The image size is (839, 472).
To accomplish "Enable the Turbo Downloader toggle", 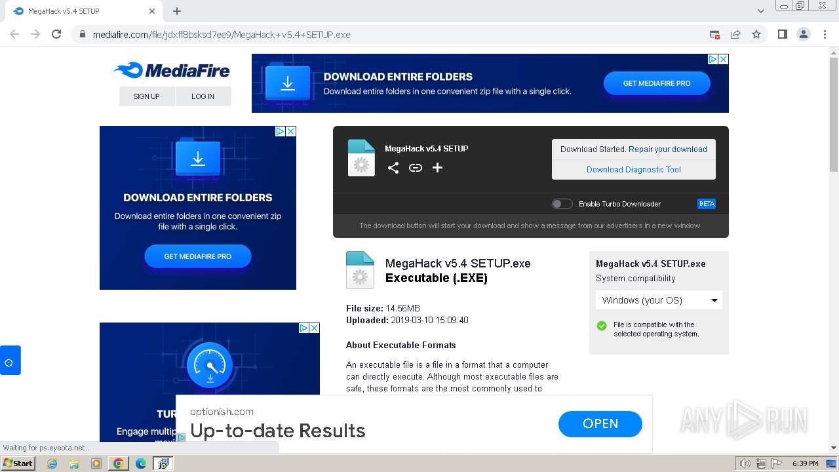I will (562, 204).
